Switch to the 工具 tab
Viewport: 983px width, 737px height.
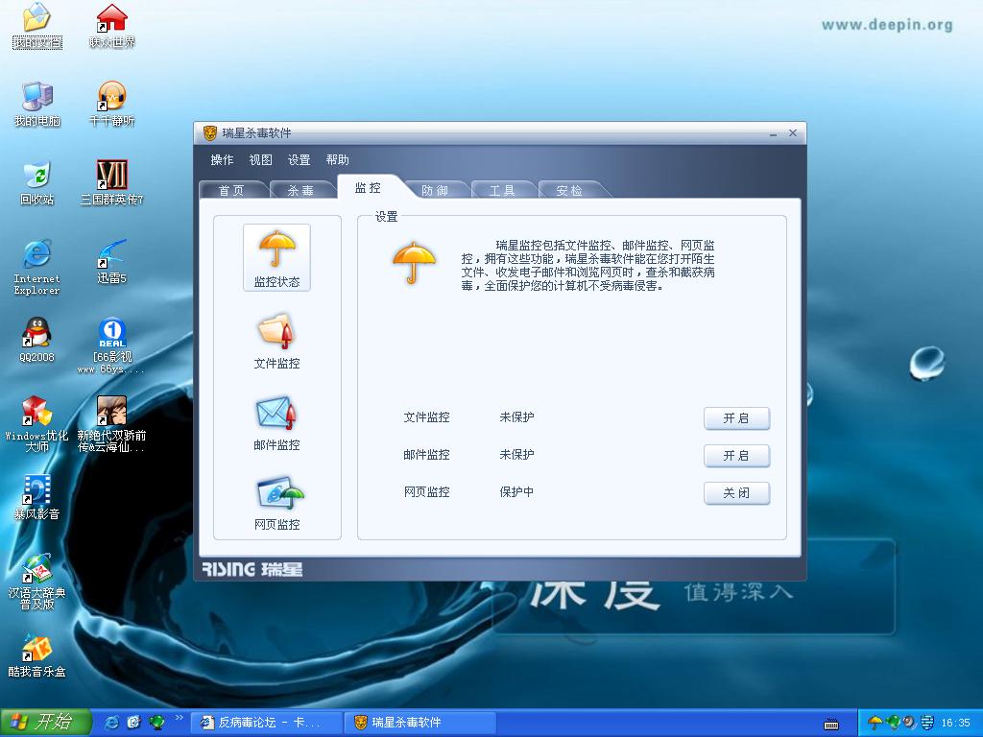tap(502, 191)
